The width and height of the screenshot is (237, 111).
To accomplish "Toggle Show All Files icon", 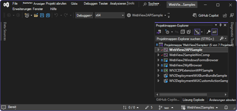I will click(x=188, y=32).
